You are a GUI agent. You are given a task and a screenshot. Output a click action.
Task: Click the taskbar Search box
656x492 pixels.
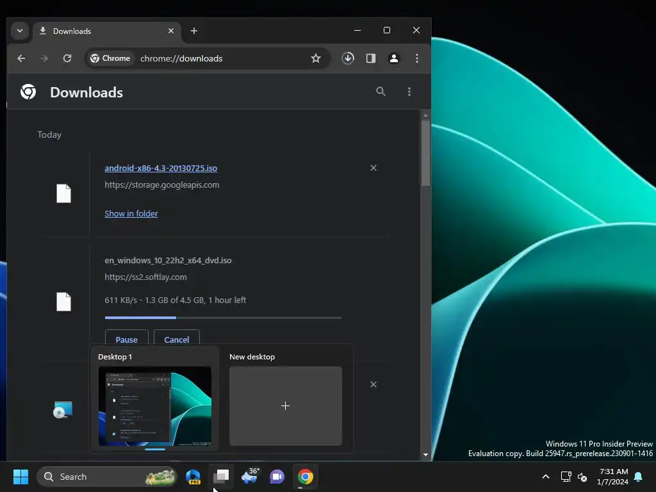[107, 477]
